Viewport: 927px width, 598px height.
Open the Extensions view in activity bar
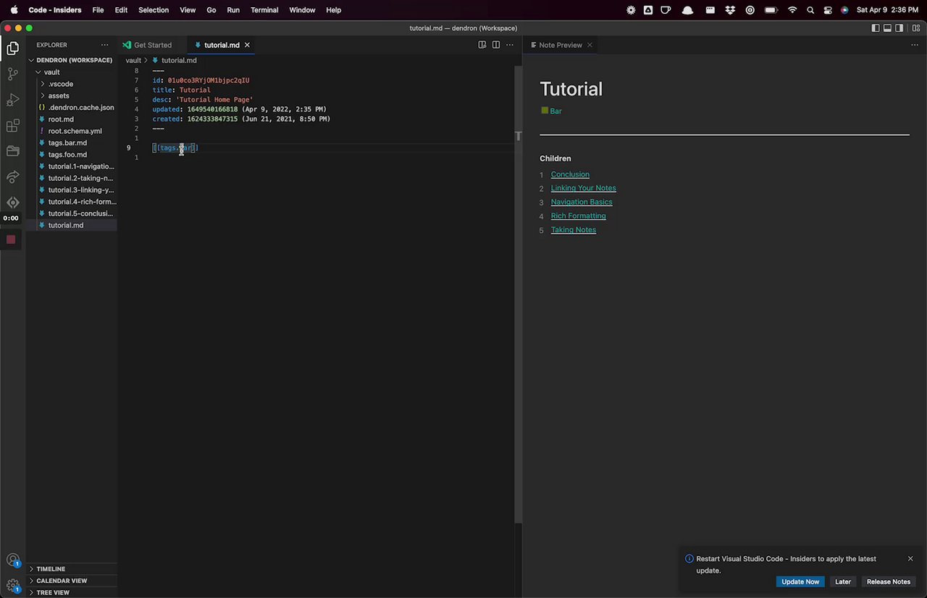pyautogui.click(x=12, y=126)
